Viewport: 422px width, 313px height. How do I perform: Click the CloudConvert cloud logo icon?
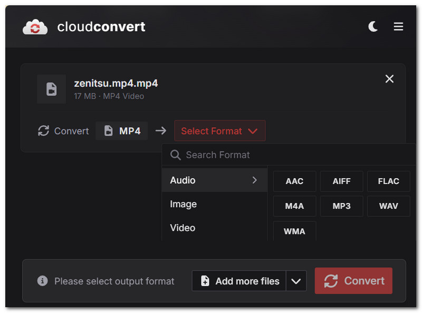[35, 27]
